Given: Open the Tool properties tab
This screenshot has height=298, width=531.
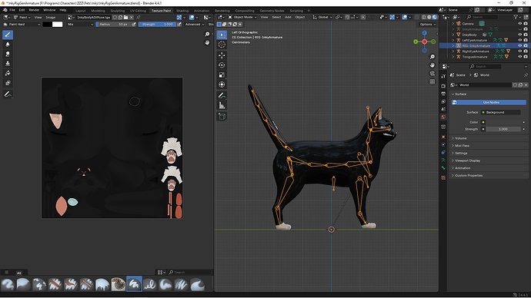Looking at the screenshot, I should pyautogui.click(x=443, y=76).
